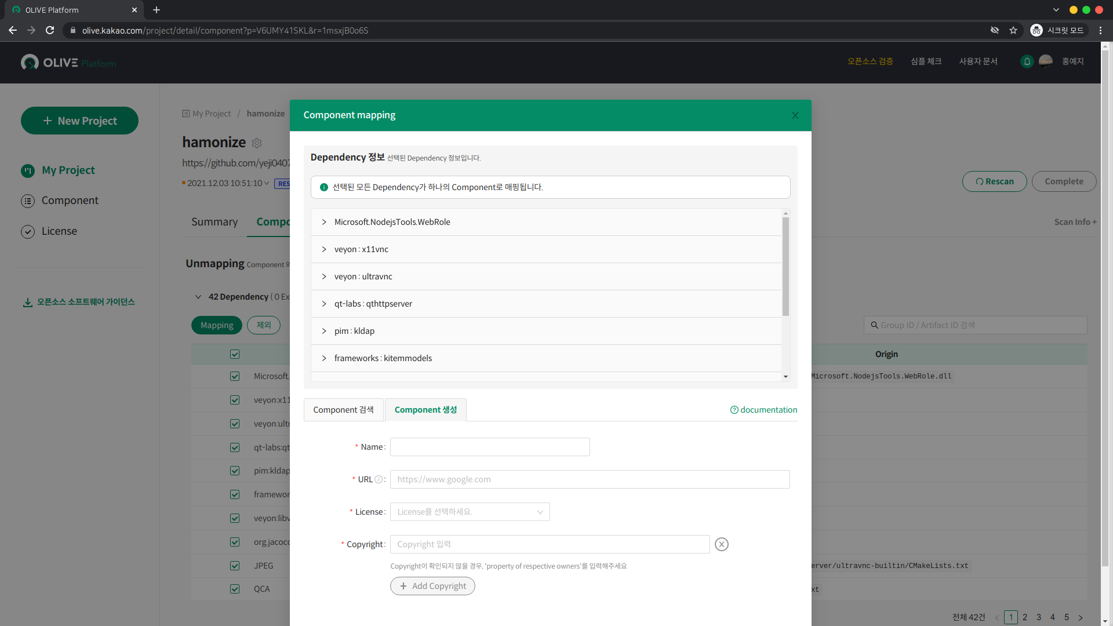Click the OLIVE Platform logo
Viewport: 1113px width, 626px height.
(x=68, y=63)
